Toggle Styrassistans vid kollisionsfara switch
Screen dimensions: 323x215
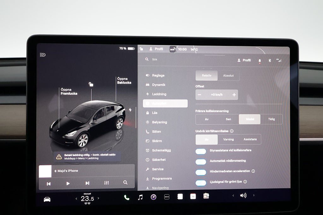[201, 151]
